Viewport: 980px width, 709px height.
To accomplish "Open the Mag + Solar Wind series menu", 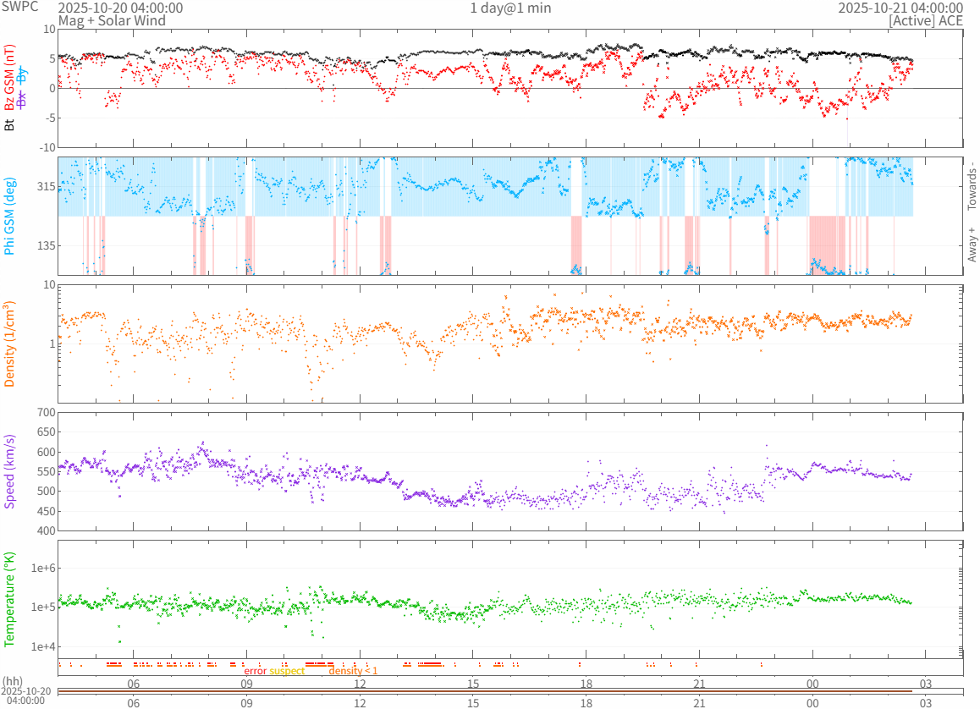I will pyautogui.click(x=112, y=20).
